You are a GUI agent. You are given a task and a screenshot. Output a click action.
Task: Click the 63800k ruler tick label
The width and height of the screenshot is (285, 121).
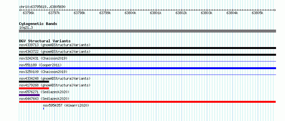point(130,13)
